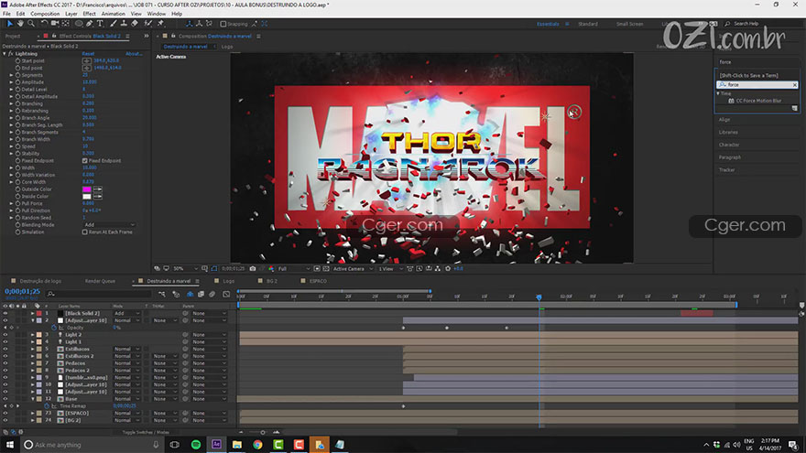
Task: Open the 1 View layout dropdown
Action: (389, 269)
